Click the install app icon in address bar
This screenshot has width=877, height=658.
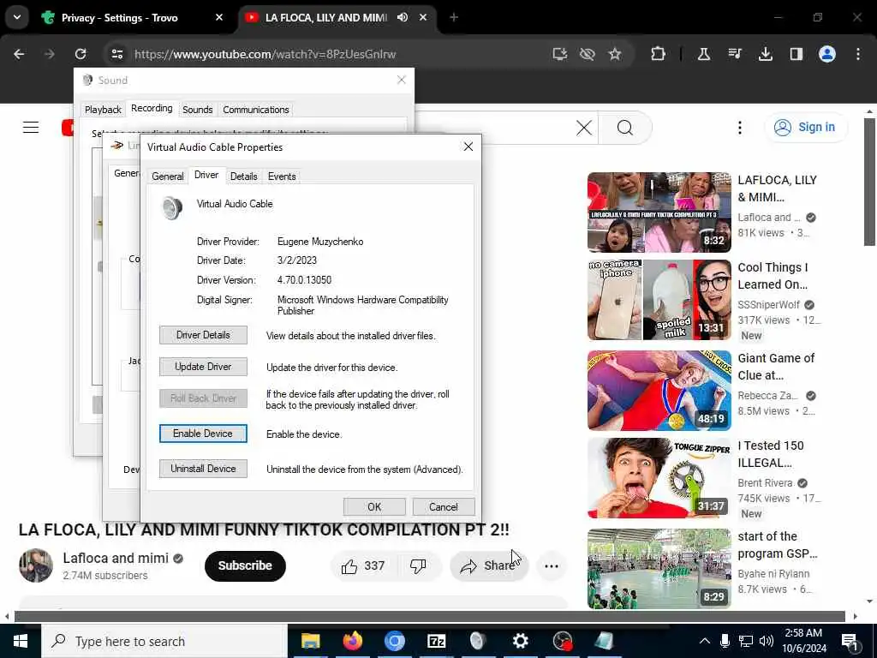(x=560, y=54)
